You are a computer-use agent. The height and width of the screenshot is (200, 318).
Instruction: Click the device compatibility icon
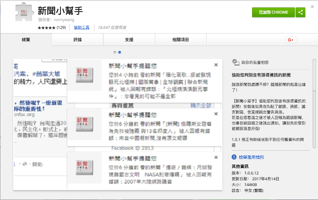click(x=235, y=62)
